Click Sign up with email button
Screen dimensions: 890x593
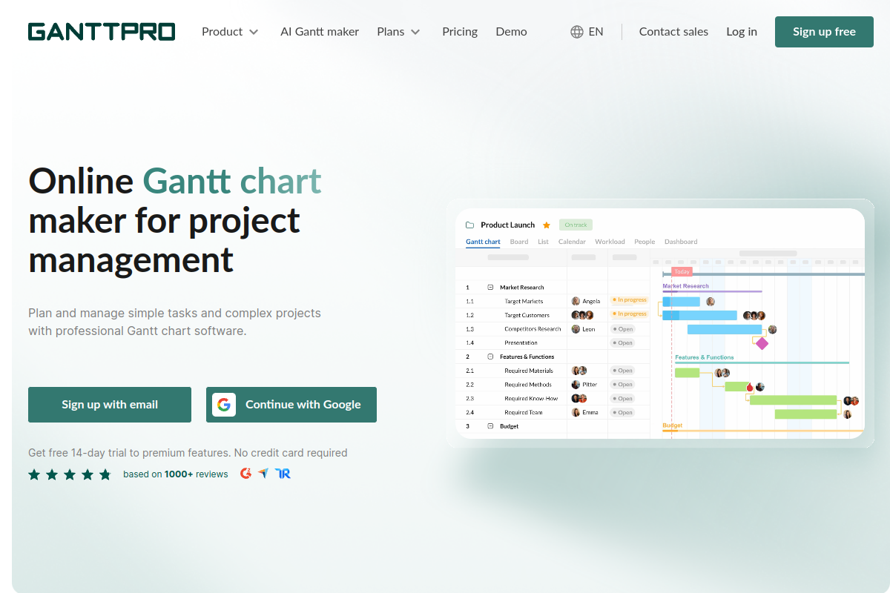pos(110,405)
